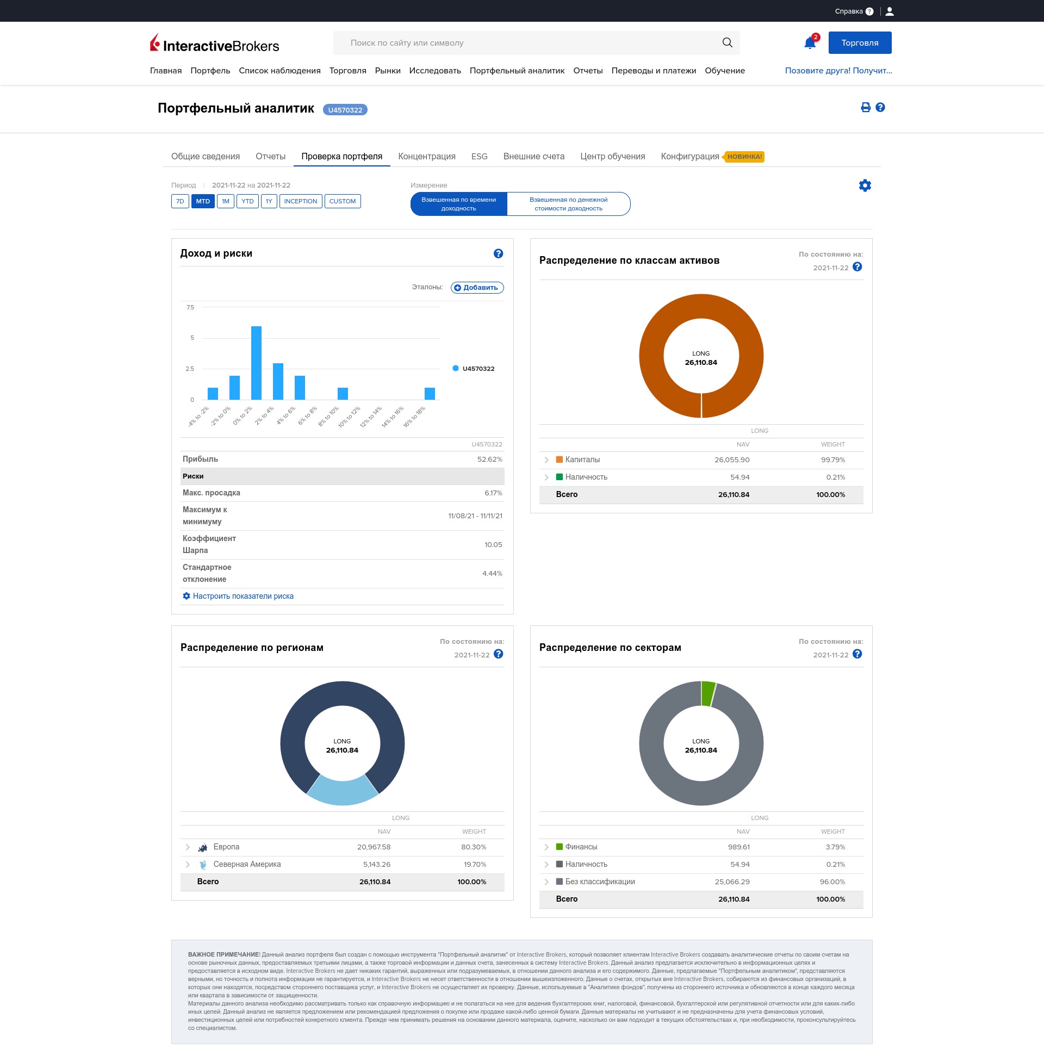
Task: Click Настроить показатели риска link
Action: (x=243, y=597)
